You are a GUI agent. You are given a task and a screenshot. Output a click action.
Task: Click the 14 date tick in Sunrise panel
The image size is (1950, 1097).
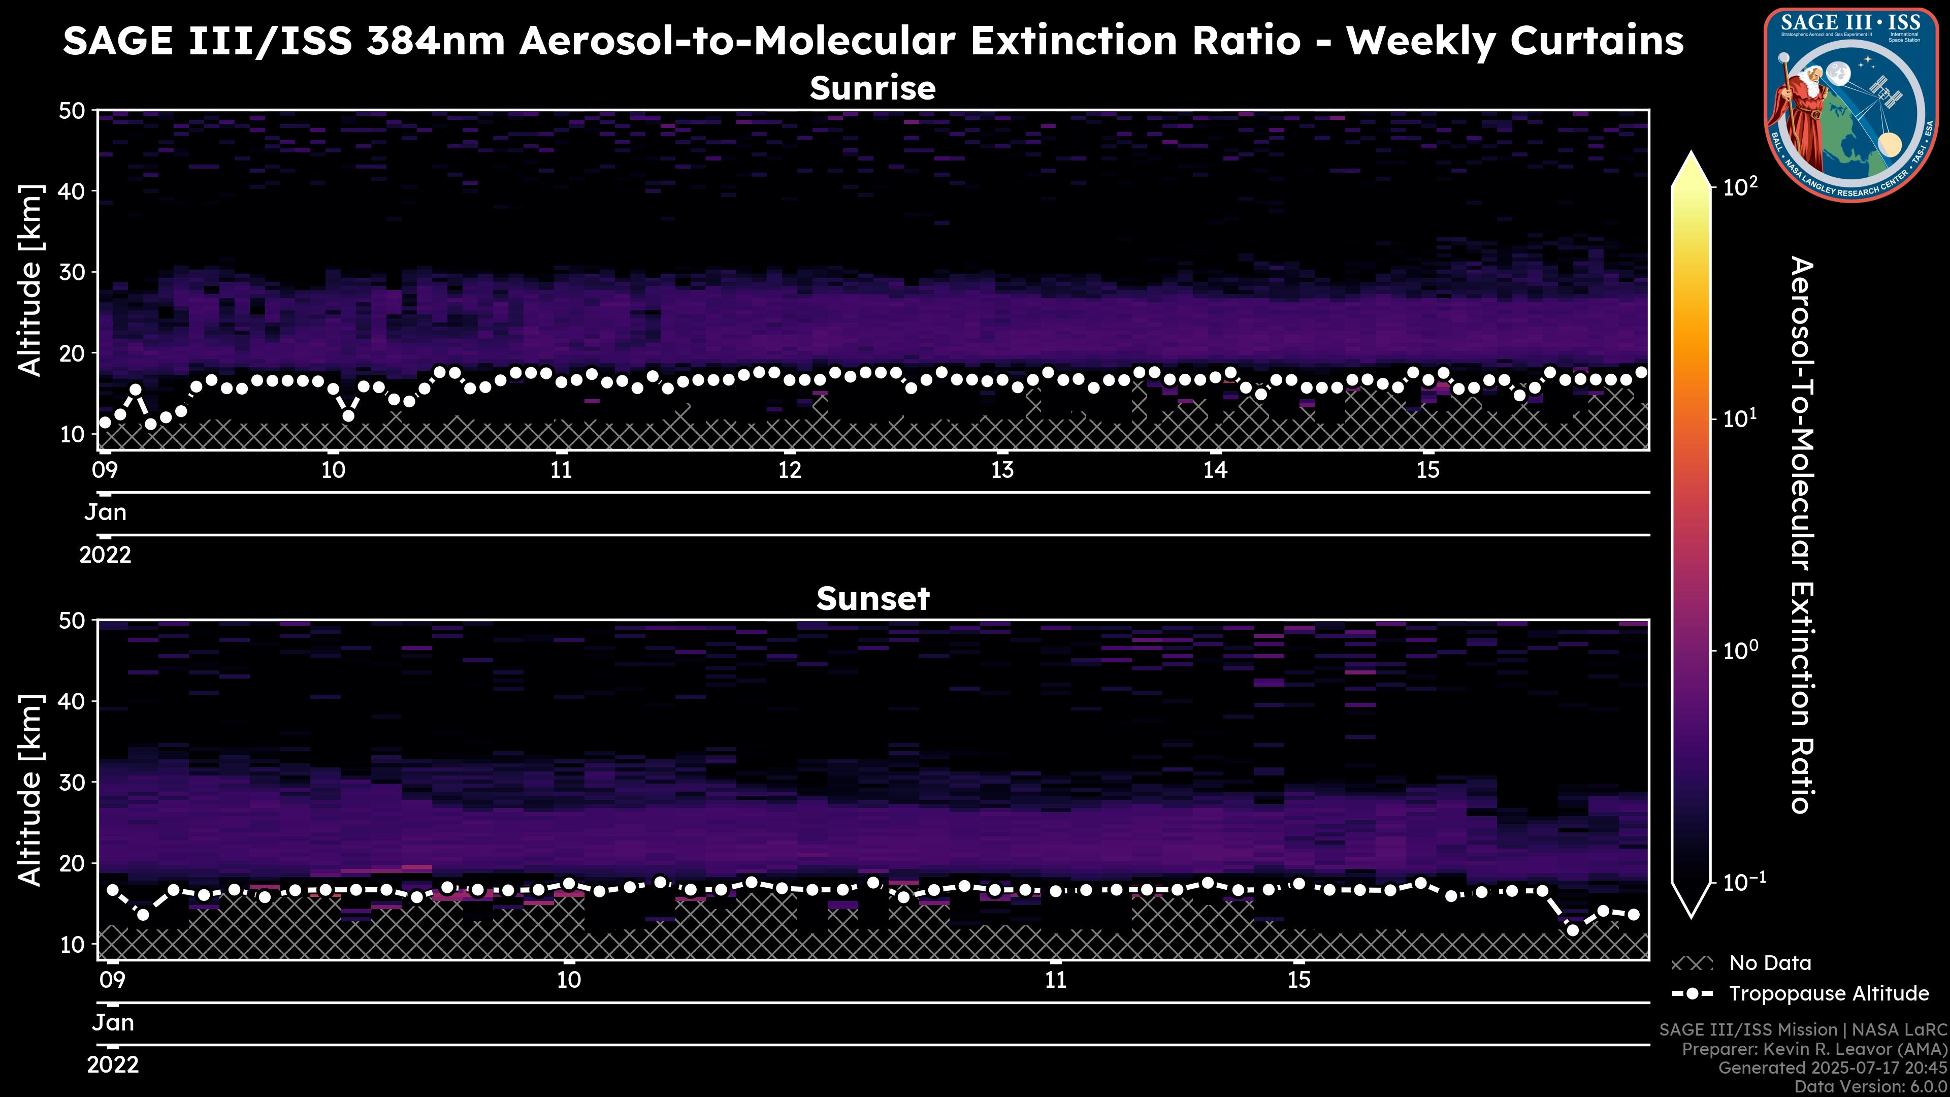click(1215, 470)
